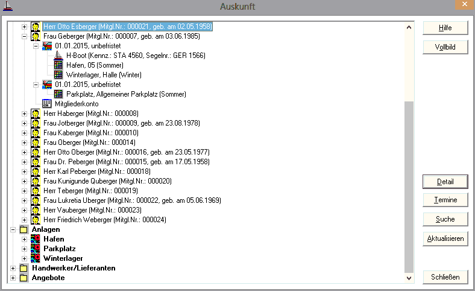
Task: Click the Parkplatz grid icon under second contract
Action: pyautogui.click(x=58, y=94)
